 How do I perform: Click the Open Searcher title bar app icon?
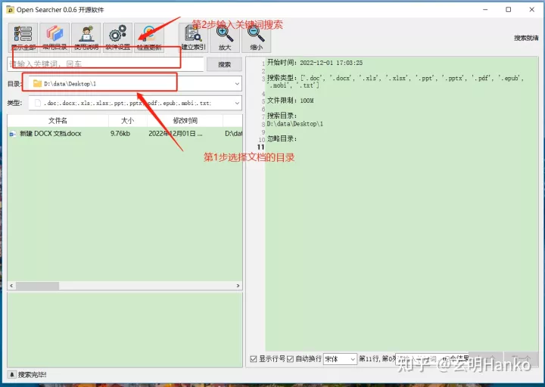coord(11,10)
